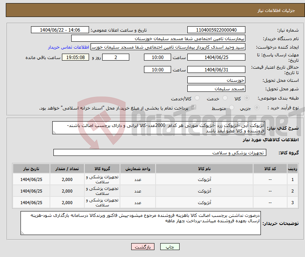The width and height of the screenshot is (305, 257).
Task: Click the response deadline date 1404/06/25 field
Action: pos(216,57)
